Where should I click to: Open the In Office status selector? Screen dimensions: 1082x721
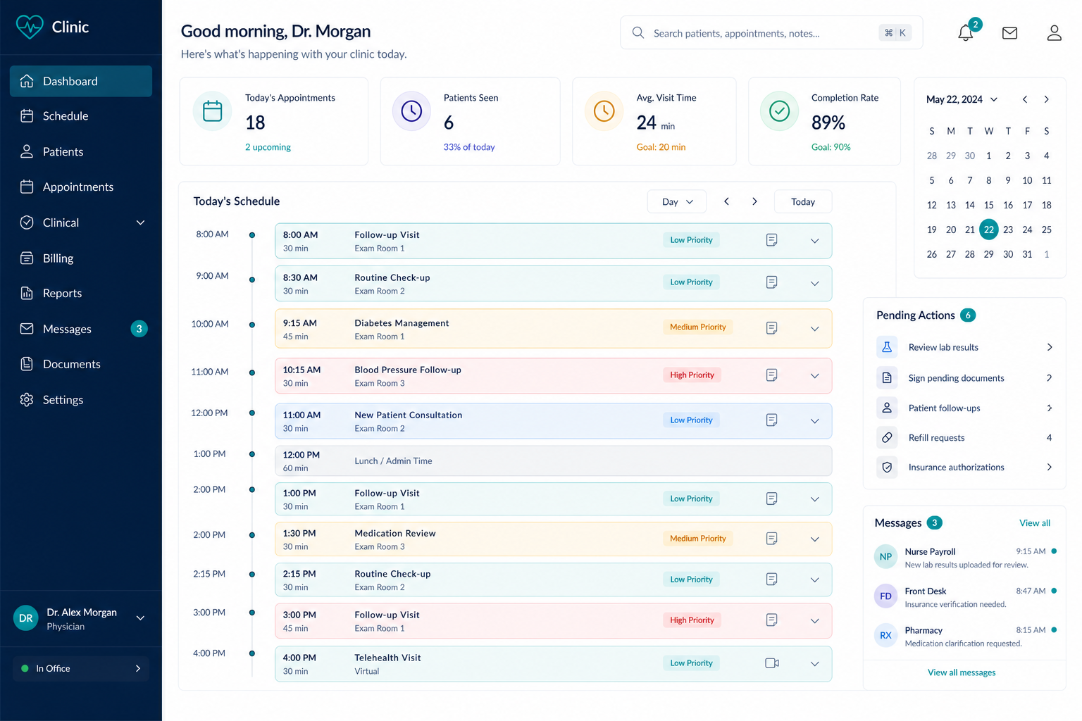tap(81, 669)
